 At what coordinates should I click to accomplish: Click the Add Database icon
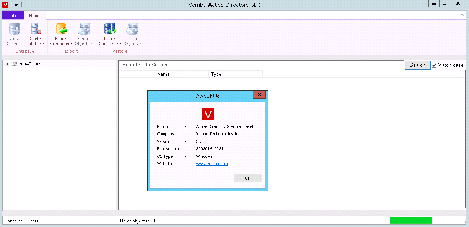[15, 29]
